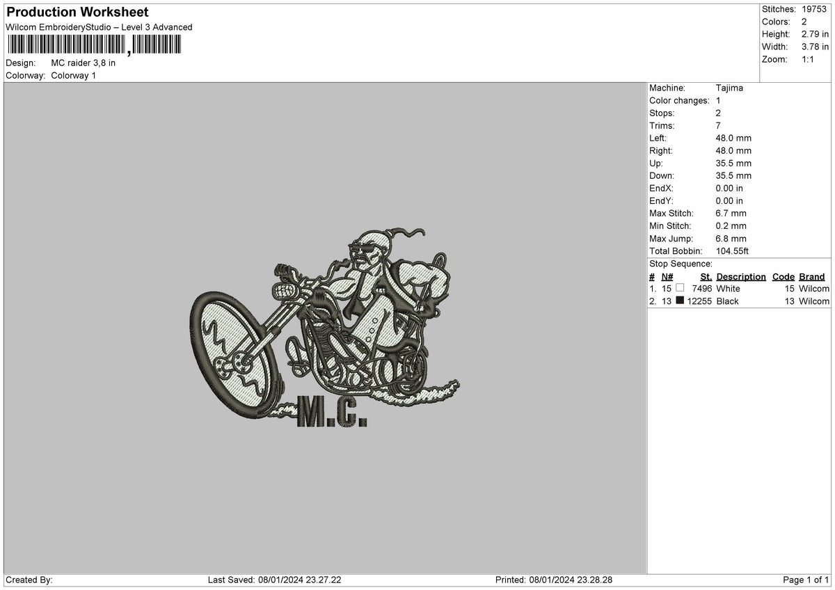Click the 'Description' column header
This screenshot has height=590, width=835.
[x=741, y=276]
